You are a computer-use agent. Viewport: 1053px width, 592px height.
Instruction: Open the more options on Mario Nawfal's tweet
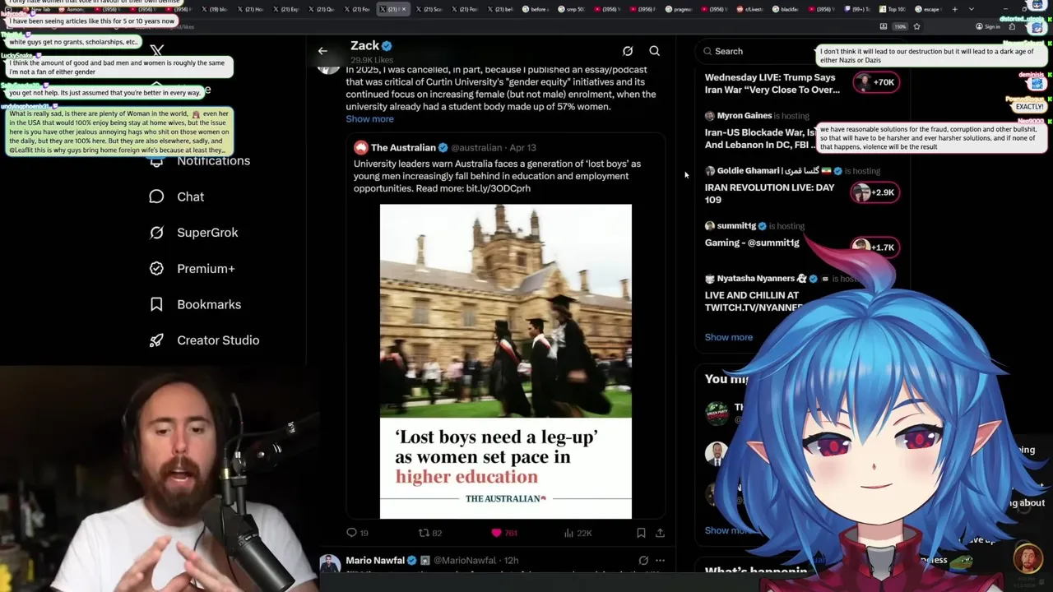tap(660, 561)
